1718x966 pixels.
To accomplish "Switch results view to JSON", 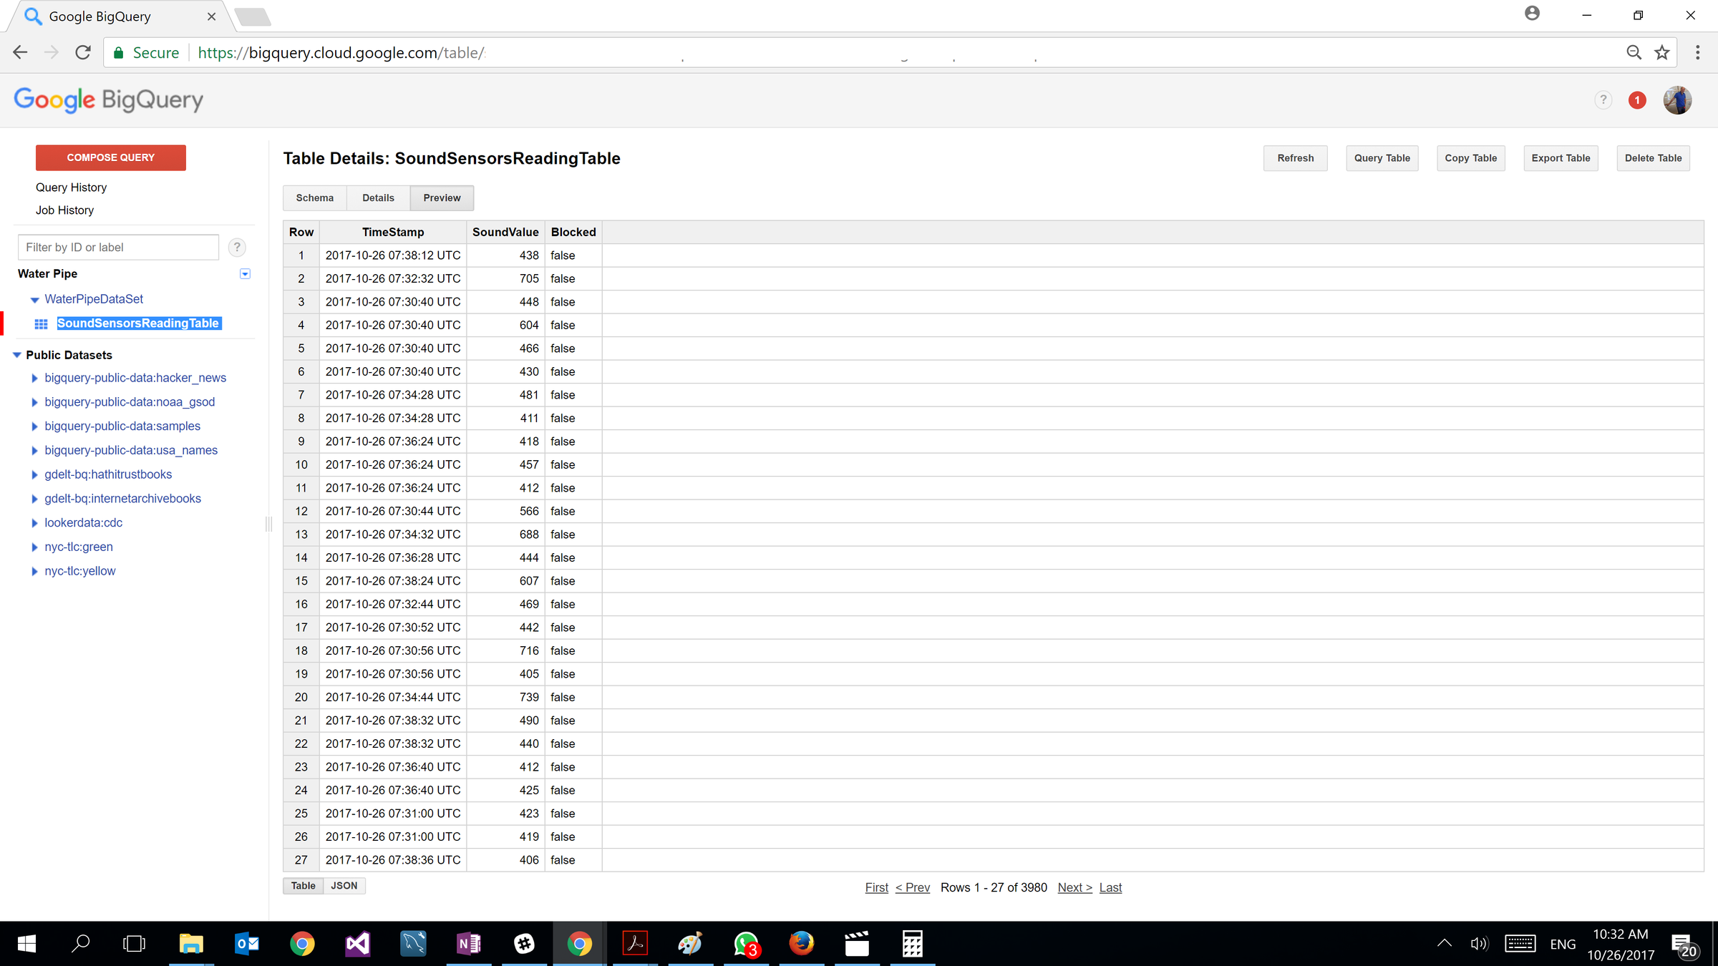I will pyautogui.click(x=344, y=886).
